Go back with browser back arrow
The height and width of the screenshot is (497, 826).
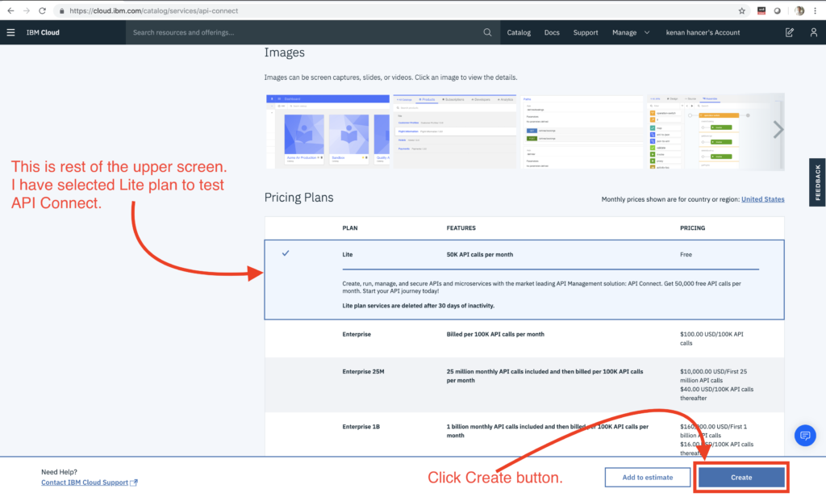coord(10,10)
